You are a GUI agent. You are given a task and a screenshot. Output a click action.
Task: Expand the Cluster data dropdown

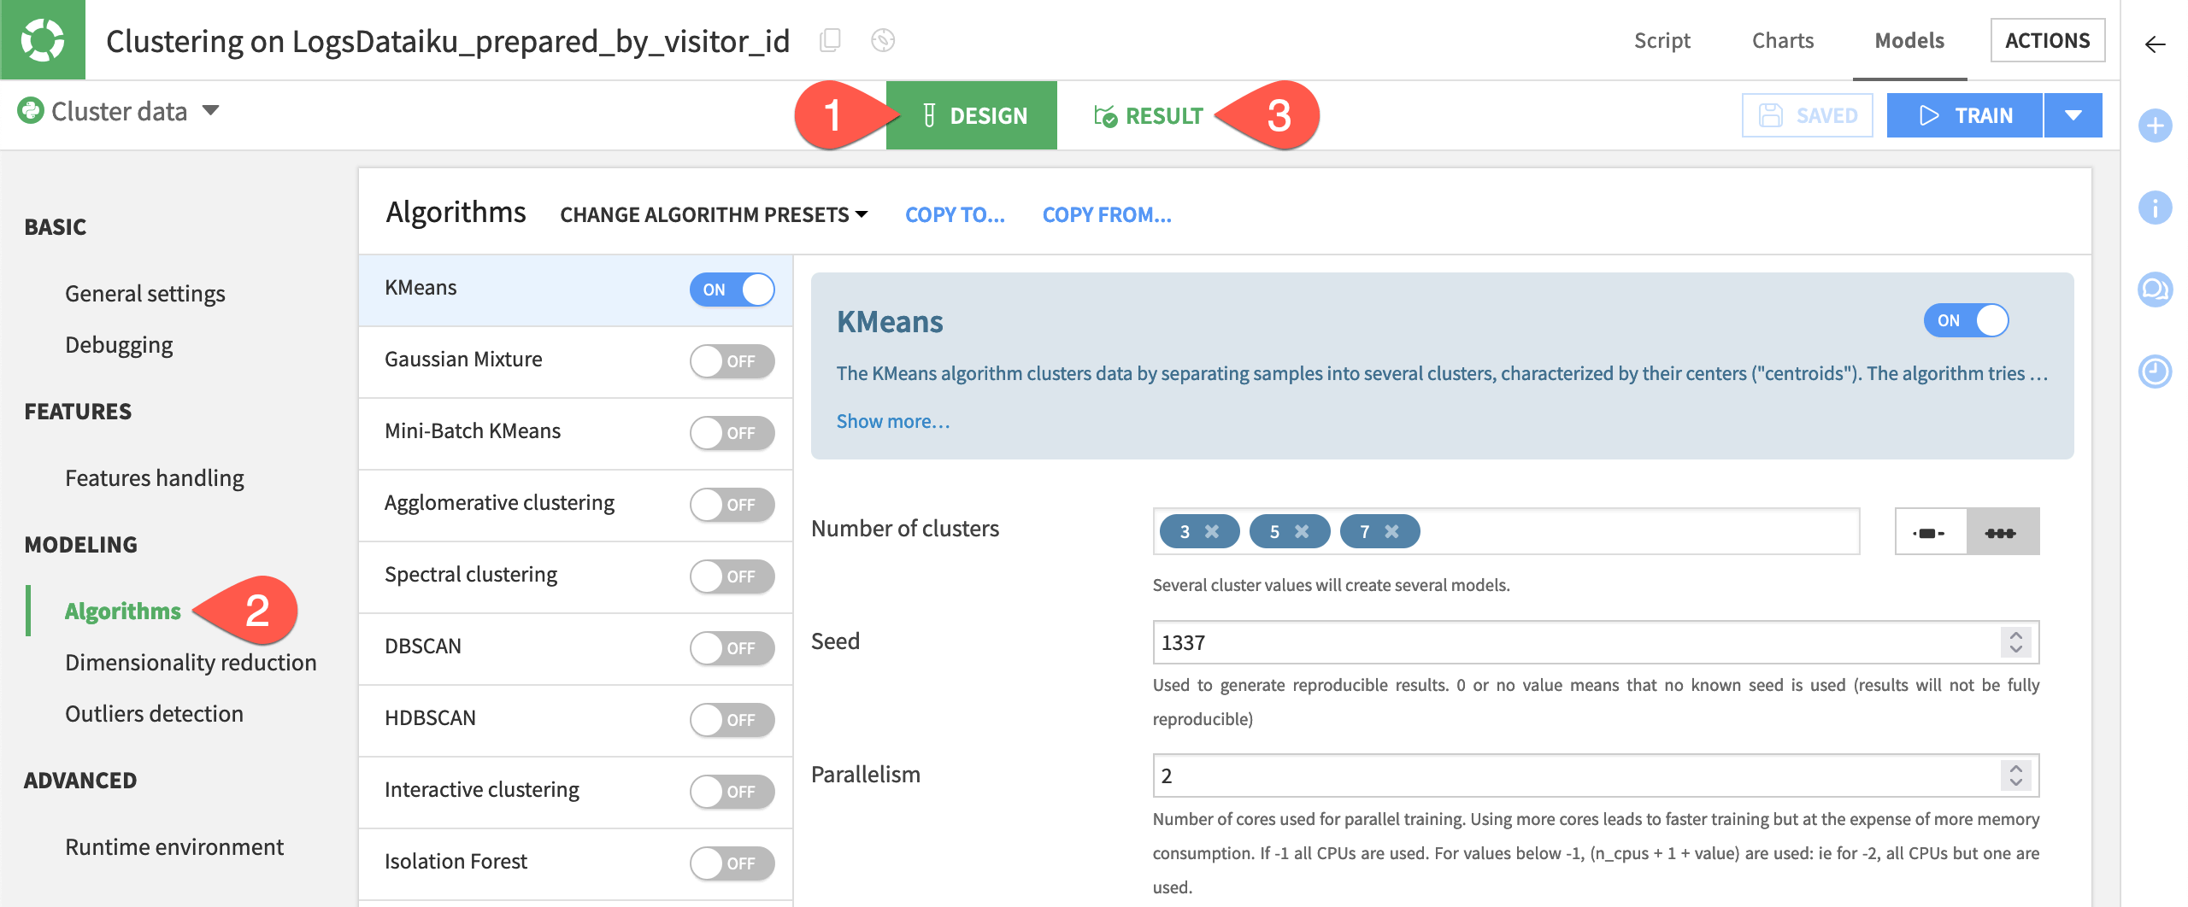coord(210,111)
